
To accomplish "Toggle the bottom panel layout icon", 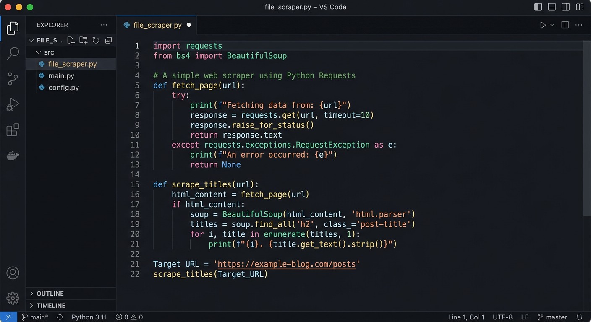I will (552, 7).
